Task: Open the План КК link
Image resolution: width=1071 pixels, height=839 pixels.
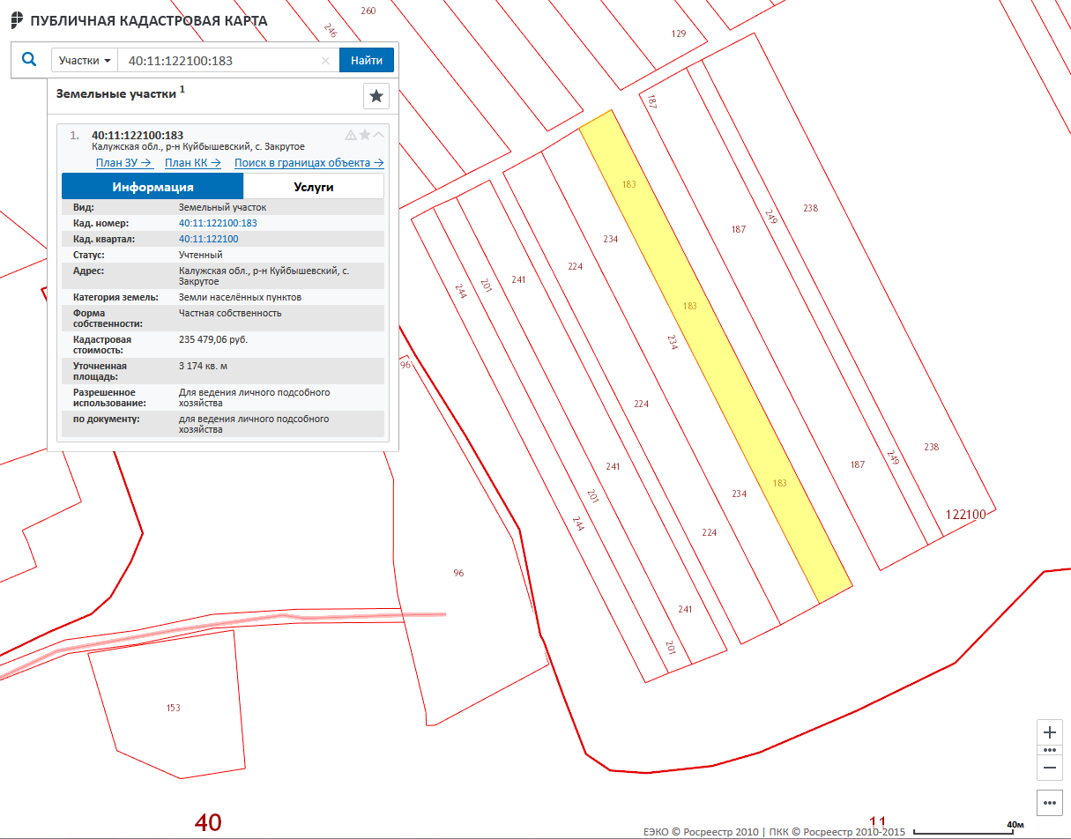Action: pyautogui.click(x=193, y=163)
